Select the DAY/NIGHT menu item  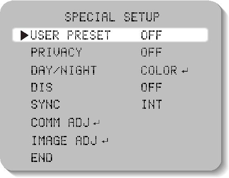click(x=64, y=70)
